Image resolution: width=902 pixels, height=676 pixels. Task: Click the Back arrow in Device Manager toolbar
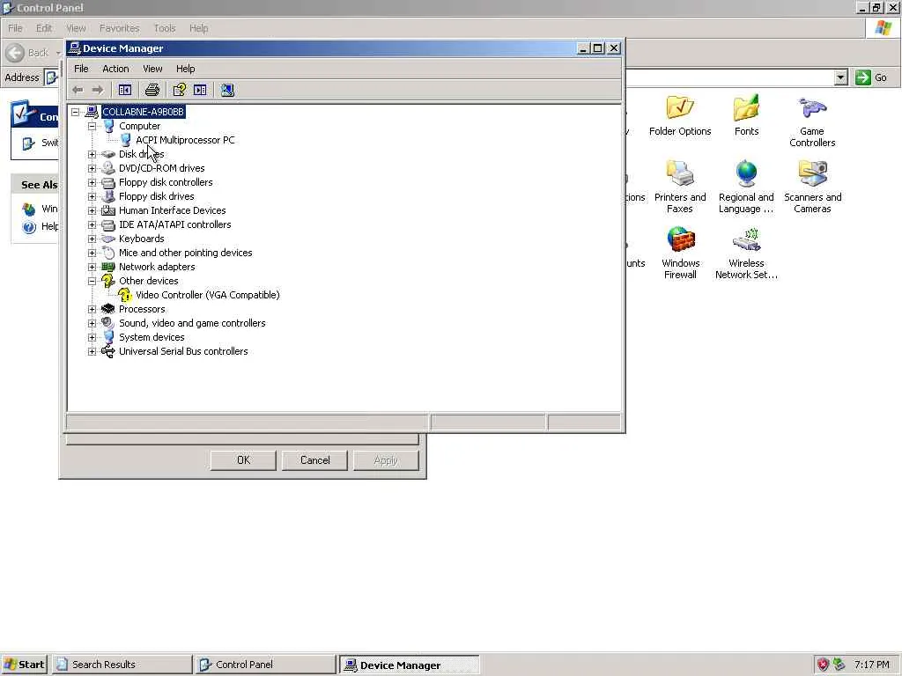78,90
